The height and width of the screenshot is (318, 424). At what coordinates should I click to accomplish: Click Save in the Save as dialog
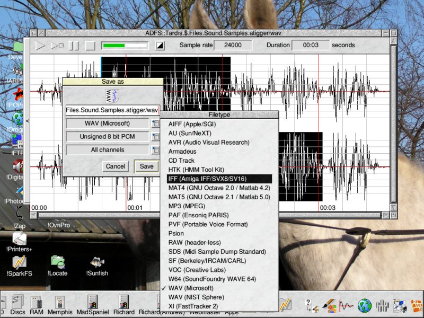(147, 166)
